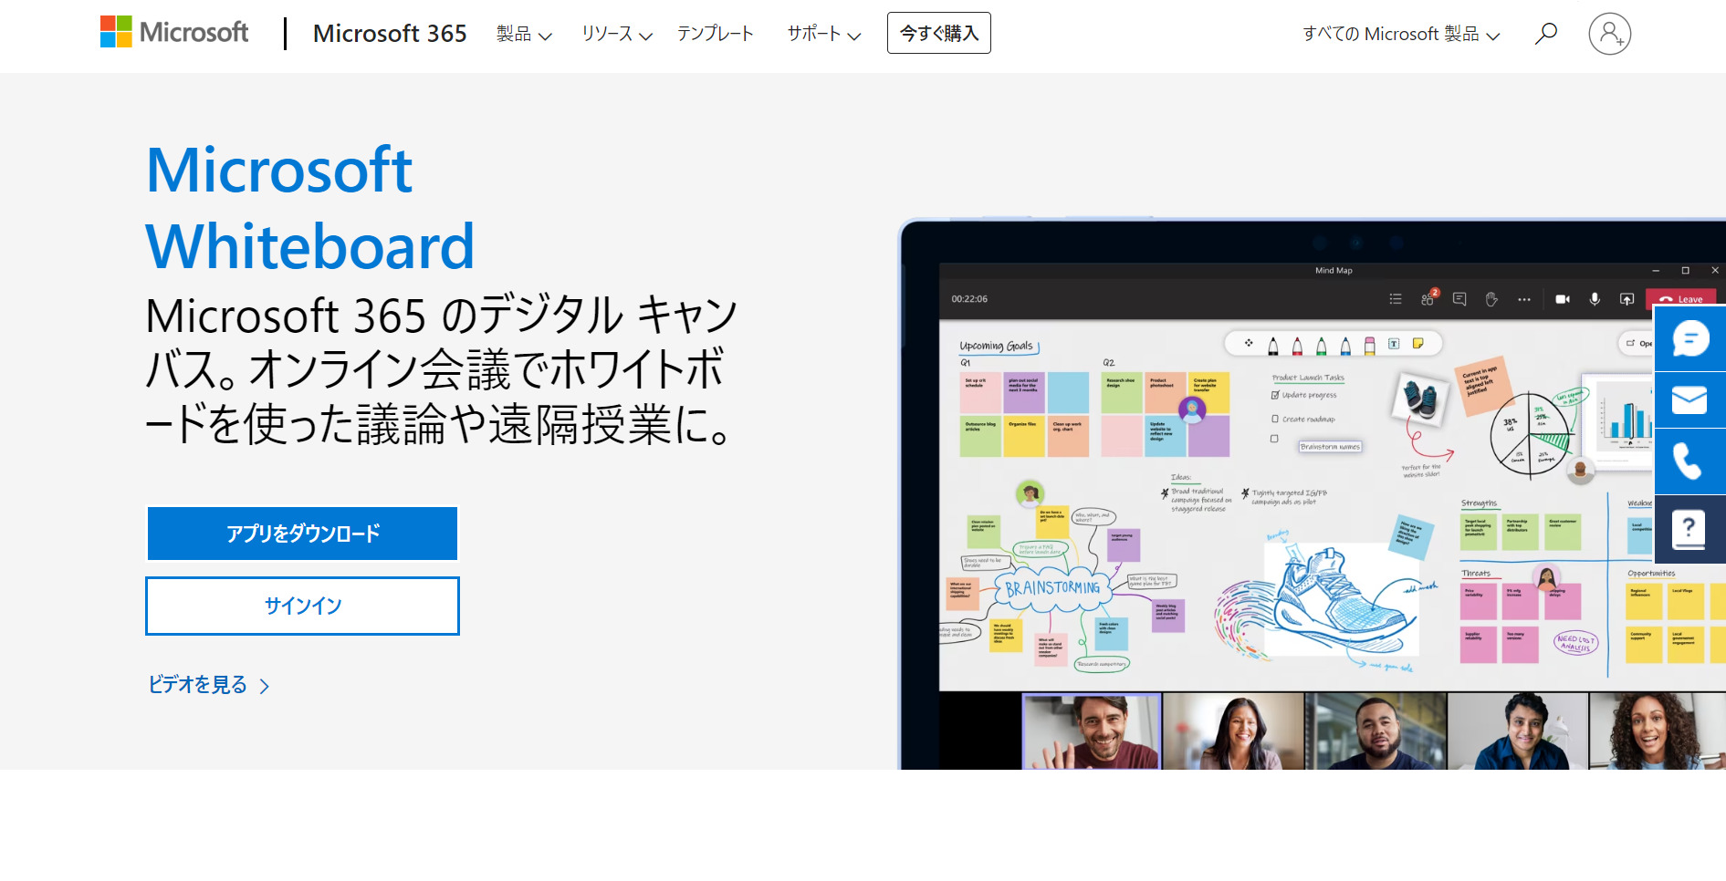The height and width of the screenshot is (881, 1726).
Task: Open the リソース dropdown
Action: tap(615, 34)
